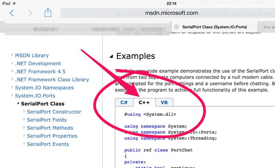Expand the .NET Development tree arrow
The image size is (275, 168).
pyautogui.click(x=12, y=63)
